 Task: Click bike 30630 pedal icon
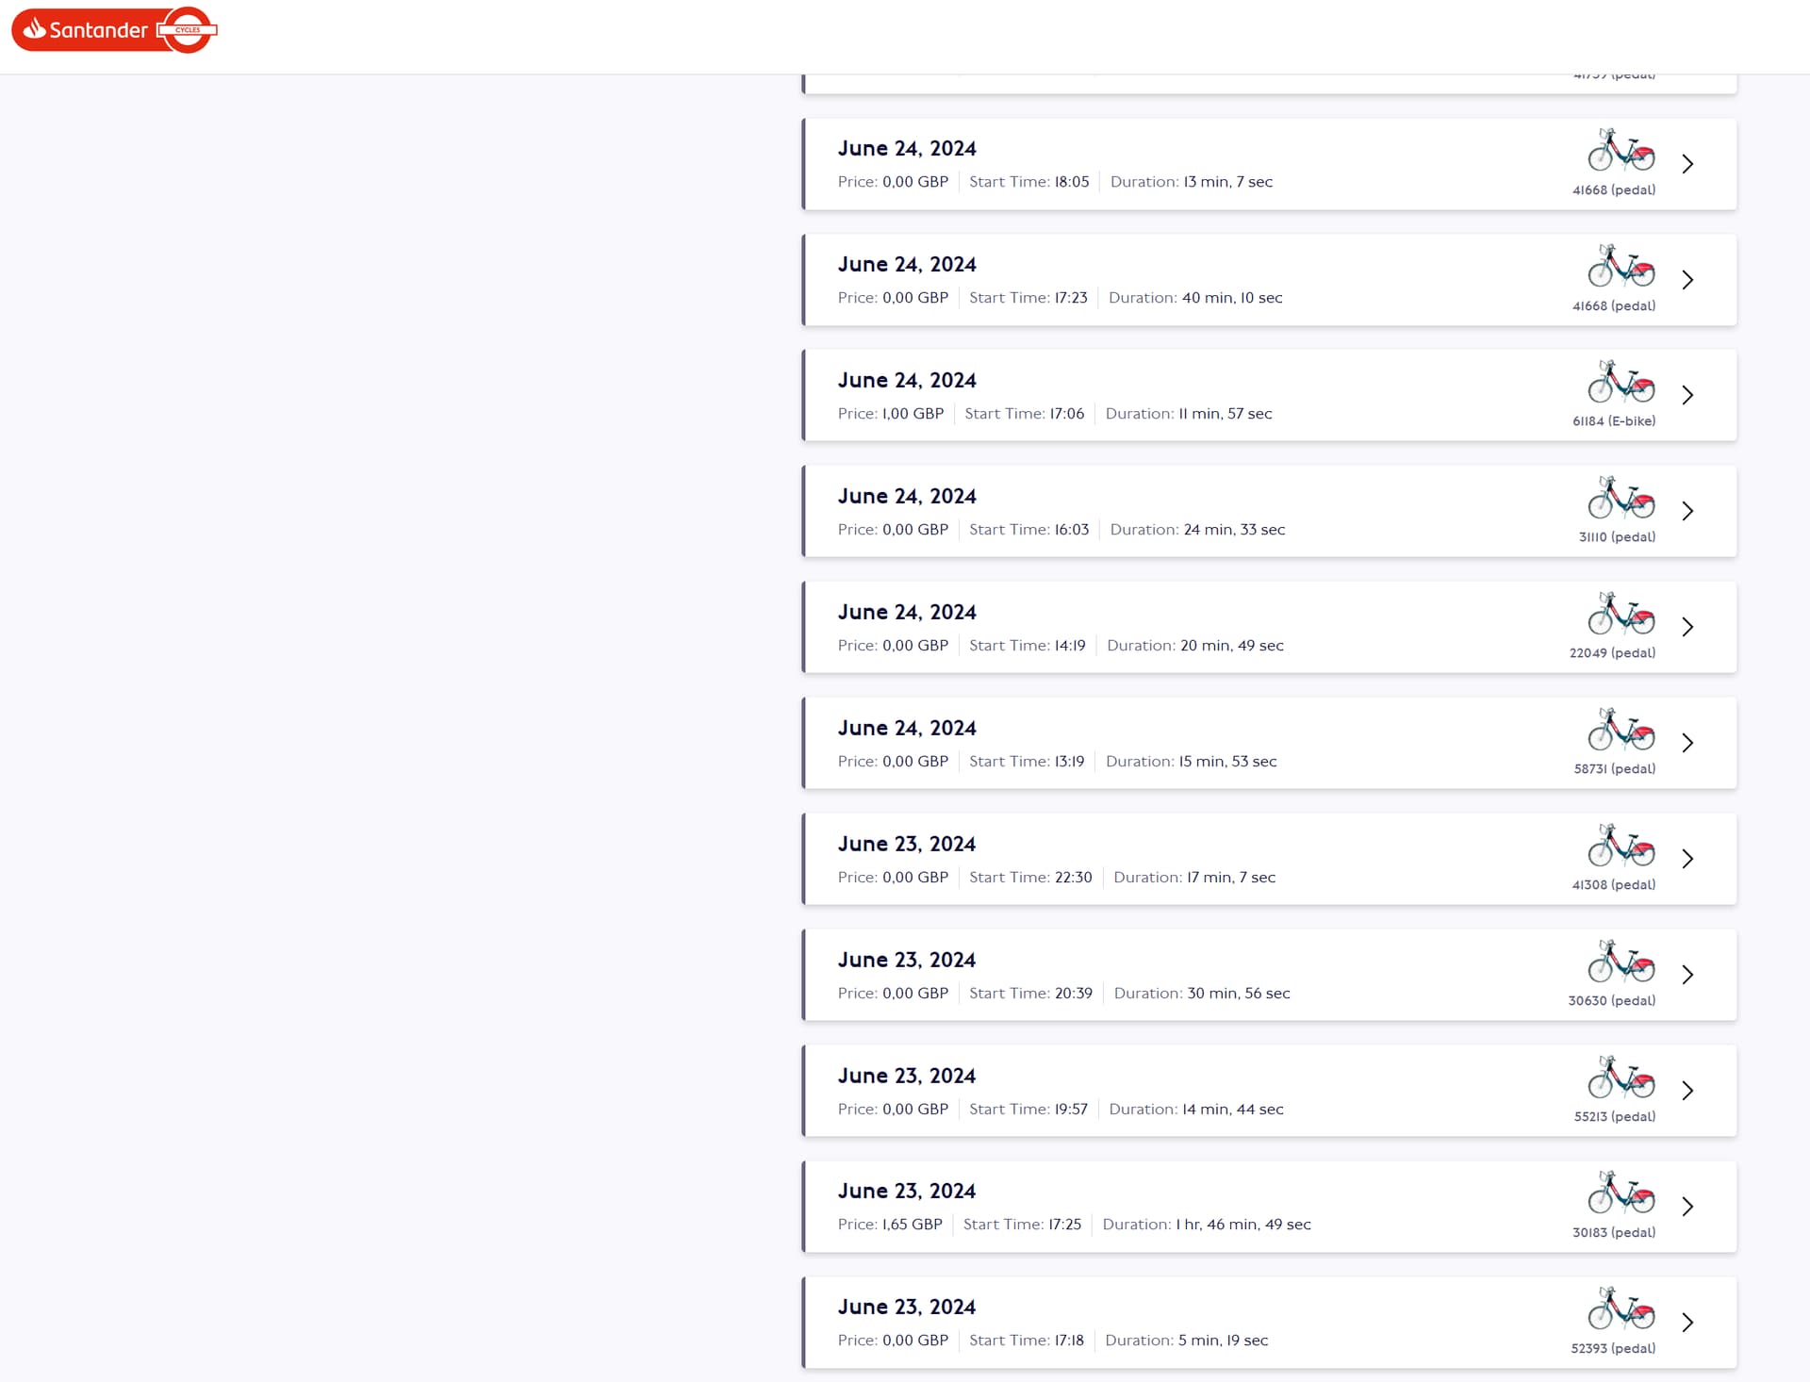(1621, 962)
